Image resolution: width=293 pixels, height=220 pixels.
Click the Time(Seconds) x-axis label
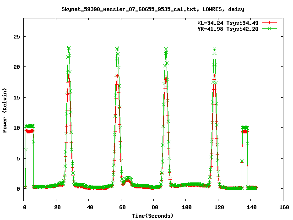(153, 216)
